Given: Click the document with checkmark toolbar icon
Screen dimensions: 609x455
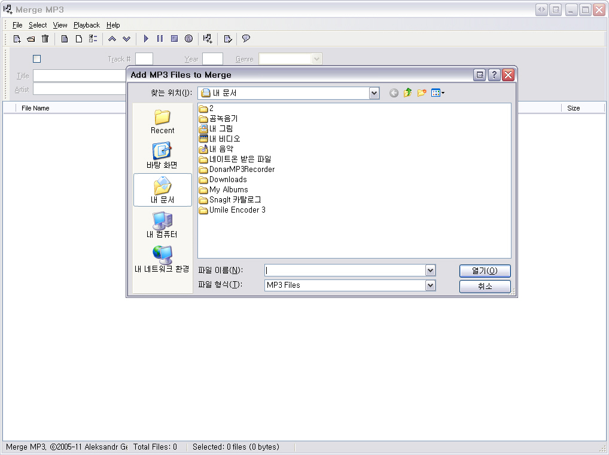Looking at the screenshot, I should pos(228,39).
